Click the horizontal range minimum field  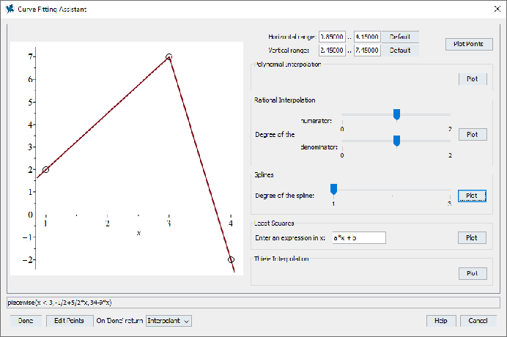point(332,37)
